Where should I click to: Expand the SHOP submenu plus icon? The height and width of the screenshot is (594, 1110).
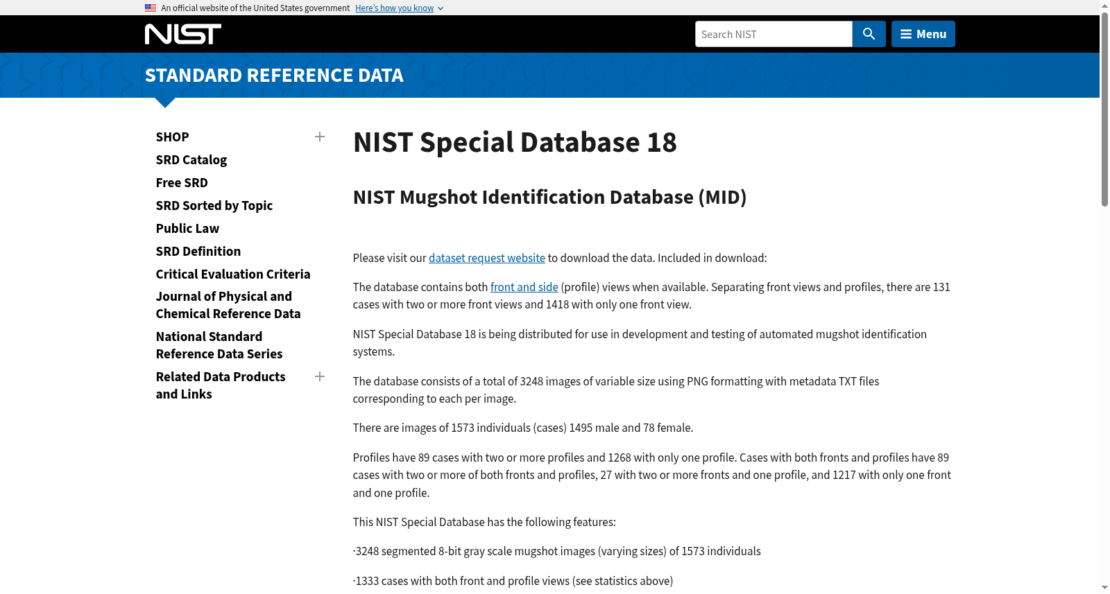point(320,137)
